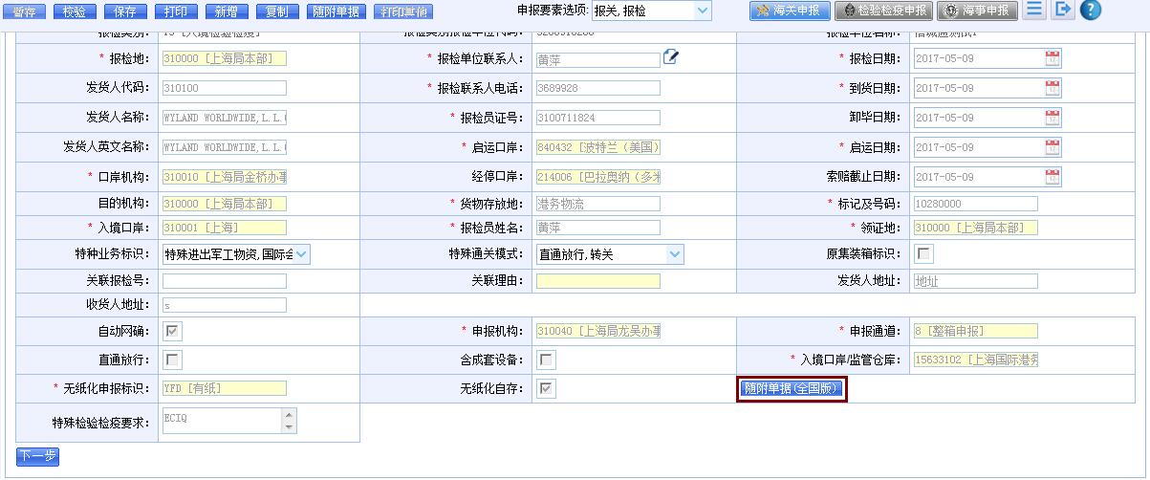
Task: Open the help question mark icon
Action: [1090, 11]
